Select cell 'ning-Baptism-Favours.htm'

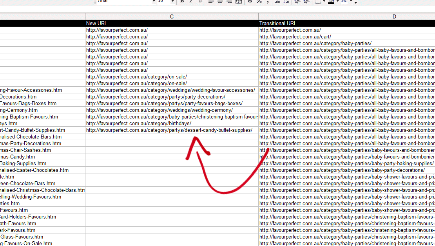coord(42,117)
